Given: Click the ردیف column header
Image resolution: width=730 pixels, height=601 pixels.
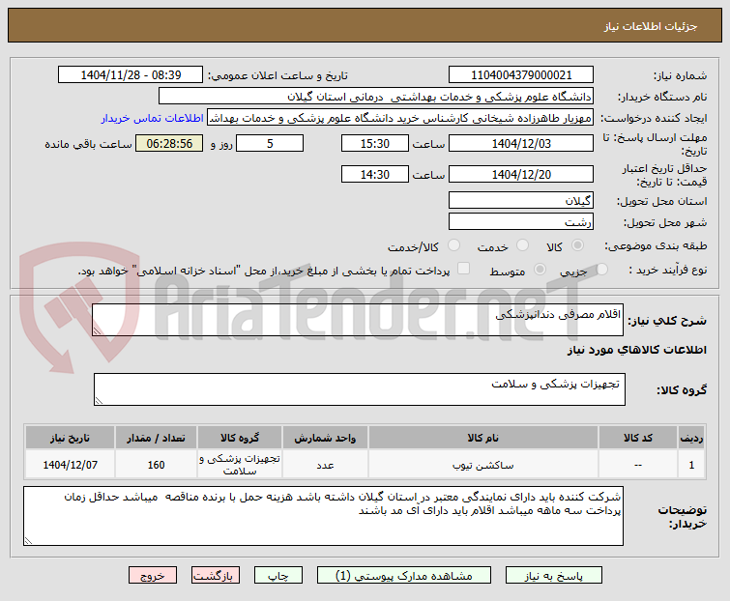Looking at the screenshot, I should (x=691, y=438).
